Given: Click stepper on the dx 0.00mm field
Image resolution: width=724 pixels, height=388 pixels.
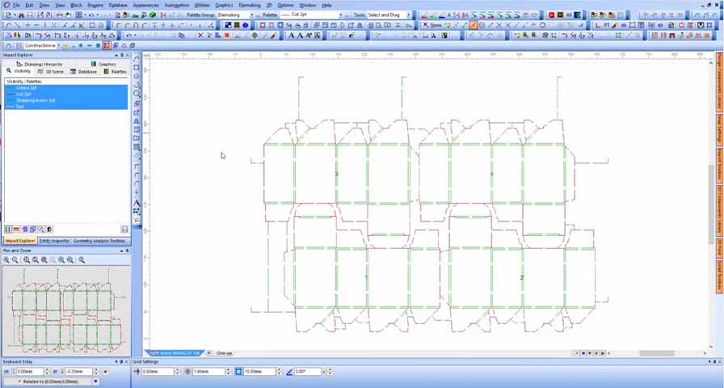Looking at the screenshot, I should click(x=48, y=371).
